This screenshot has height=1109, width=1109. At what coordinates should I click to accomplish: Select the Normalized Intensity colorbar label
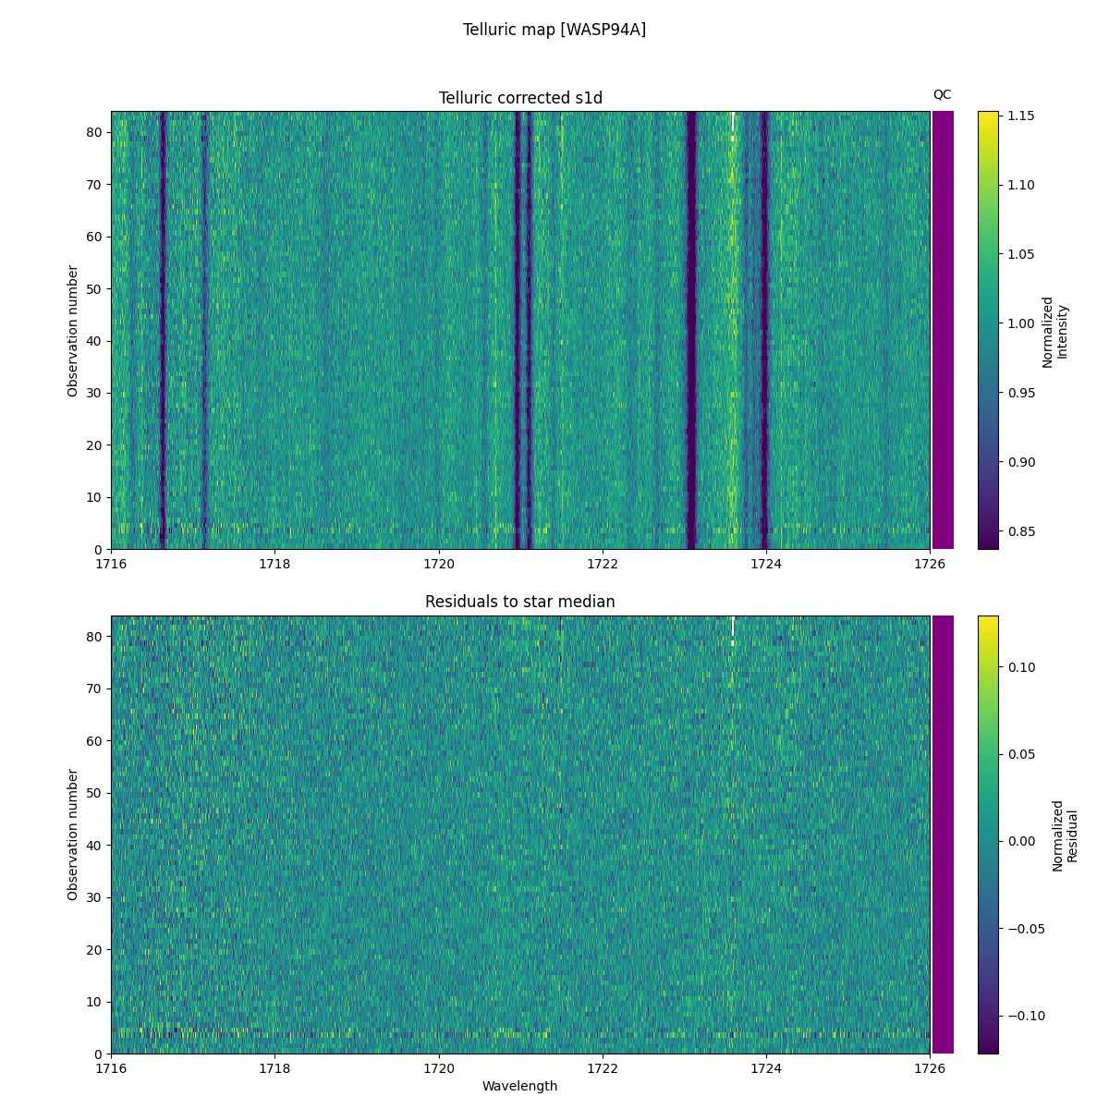1054,331
